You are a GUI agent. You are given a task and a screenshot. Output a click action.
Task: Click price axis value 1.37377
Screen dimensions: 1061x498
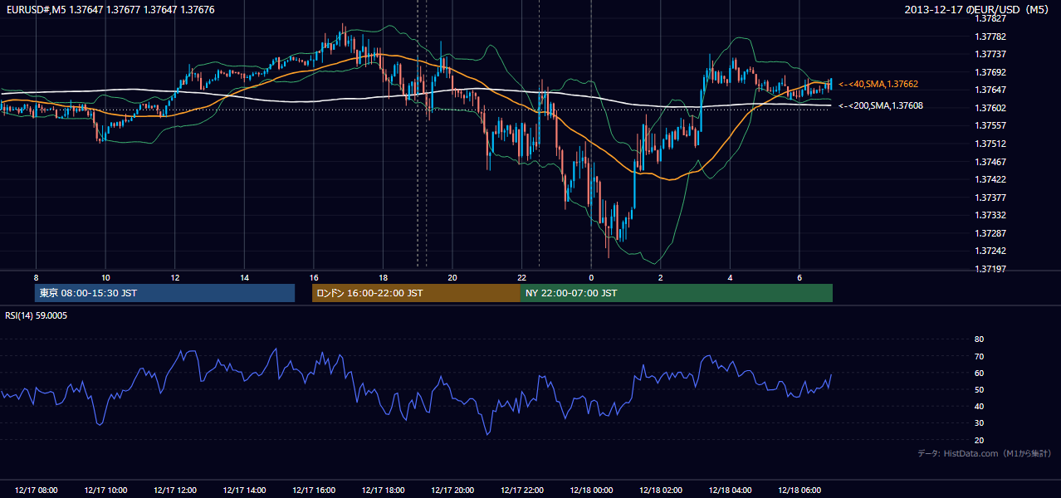[990, 198]
